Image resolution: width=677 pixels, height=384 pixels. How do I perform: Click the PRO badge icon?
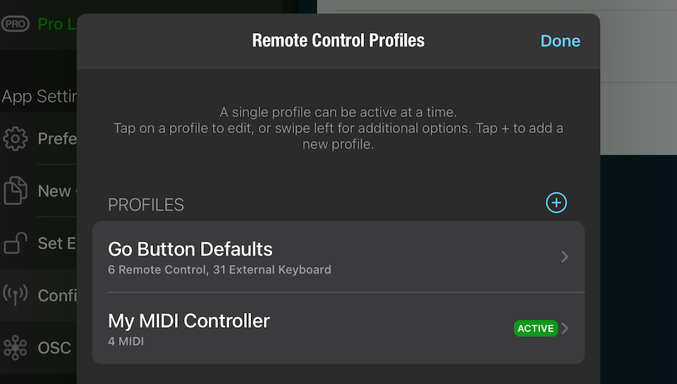click(x=16, y=24)
